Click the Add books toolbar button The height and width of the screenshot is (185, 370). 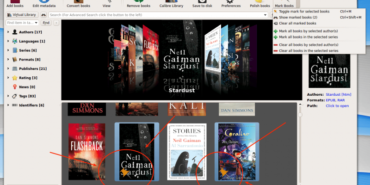[15, 4]
